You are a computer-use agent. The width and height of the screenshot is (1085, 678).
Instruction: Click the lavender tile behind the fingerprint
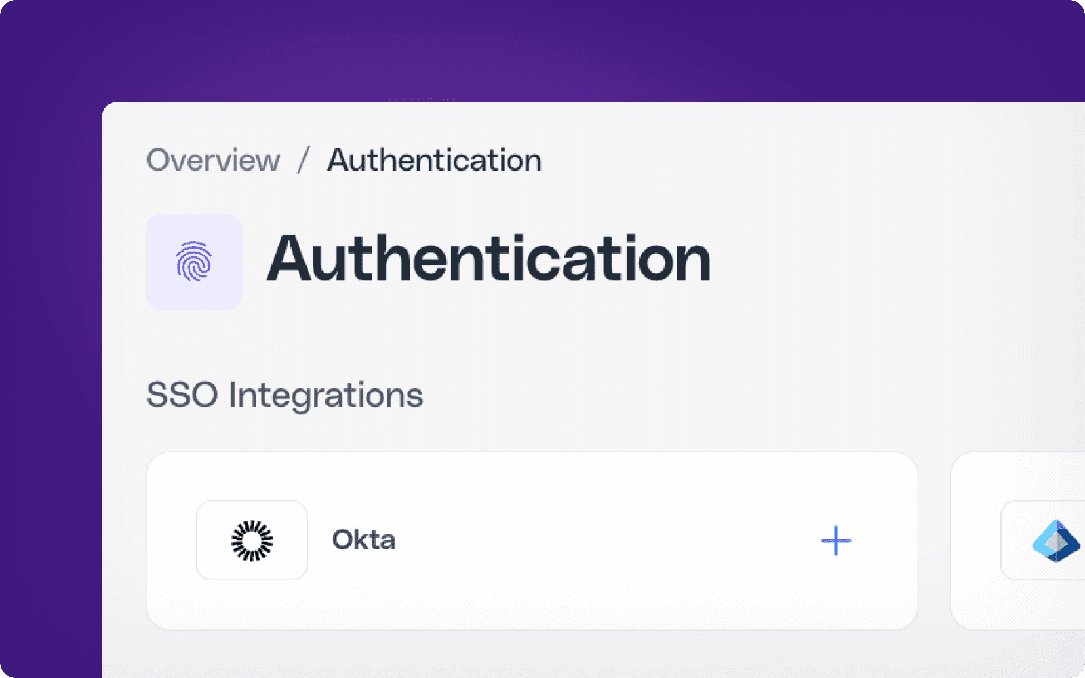pos(194,262)
